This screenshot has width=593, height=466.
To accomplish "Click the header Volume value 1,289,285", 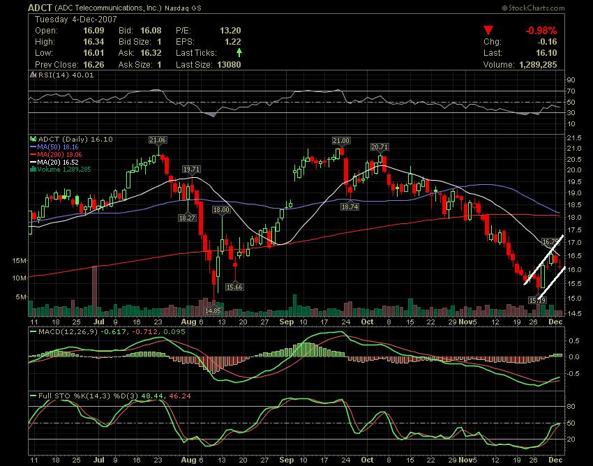I will (538, 65).
